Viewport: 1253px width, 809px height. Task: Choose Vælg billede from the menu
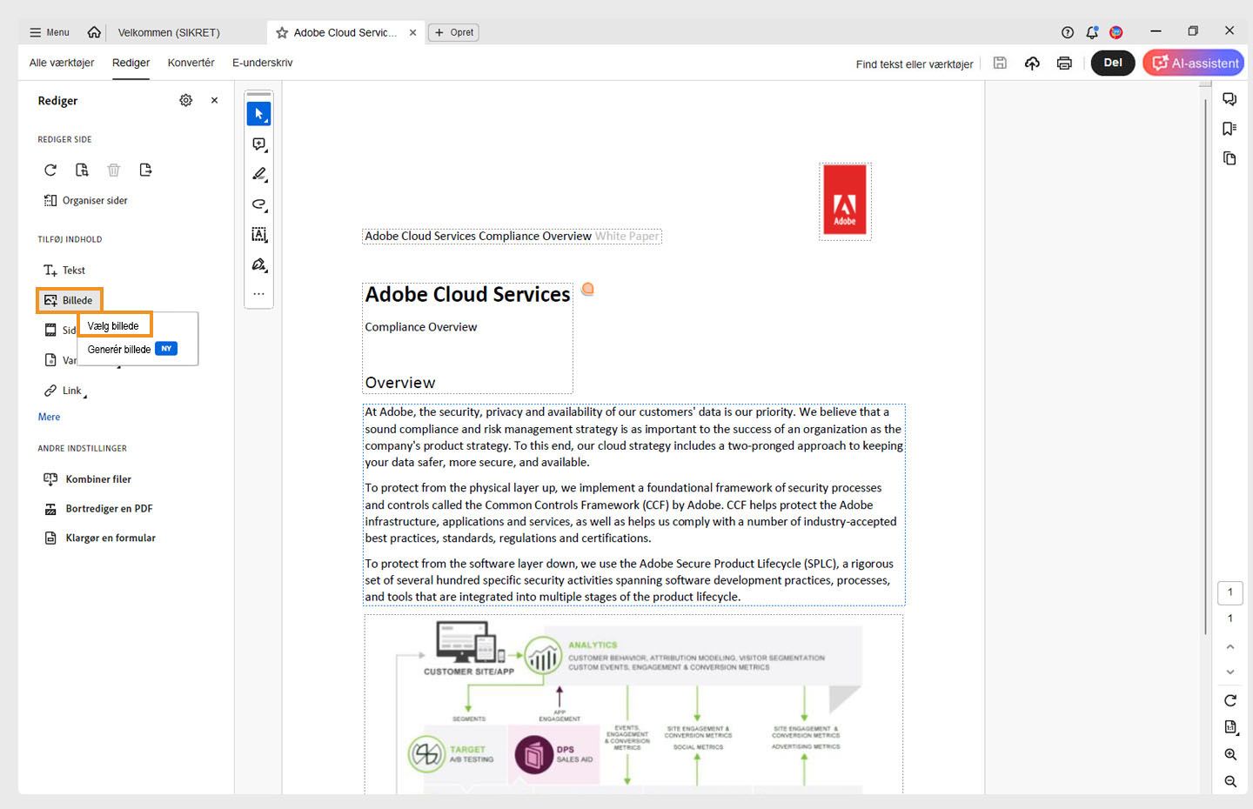click(114, 324)
